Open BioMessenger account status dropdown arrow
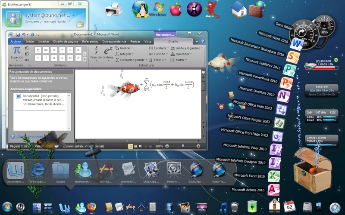This screenshot has height=215, width=345. click(73, 15)
